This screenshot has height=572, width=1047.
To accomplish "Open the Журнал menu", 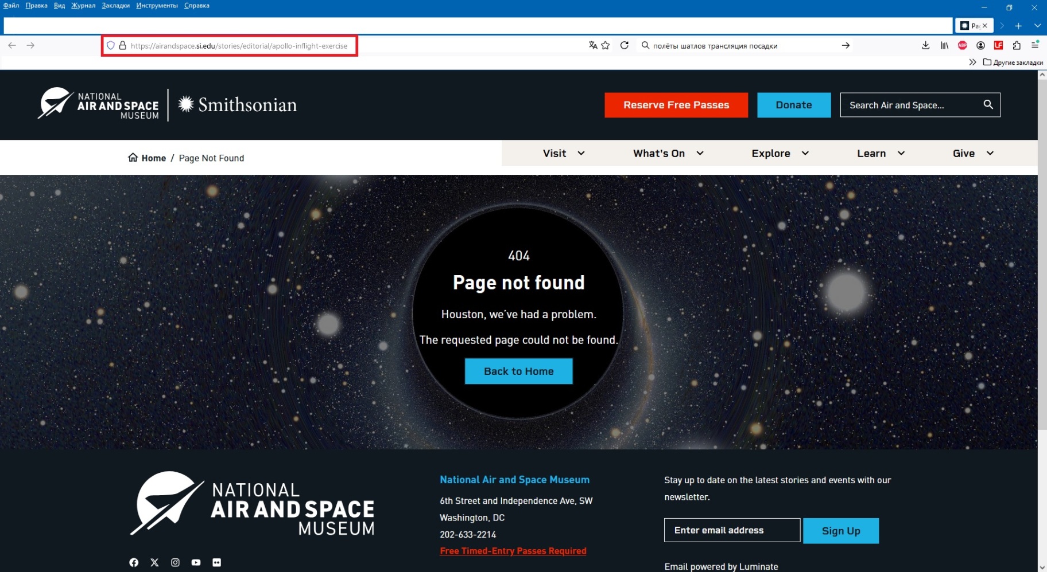I will click(x=83, y=6).
